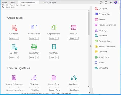Click the Certificates pen nib icon
This screenshot has width=121, height=95.
pyautogui.click(x=74, y=78)
